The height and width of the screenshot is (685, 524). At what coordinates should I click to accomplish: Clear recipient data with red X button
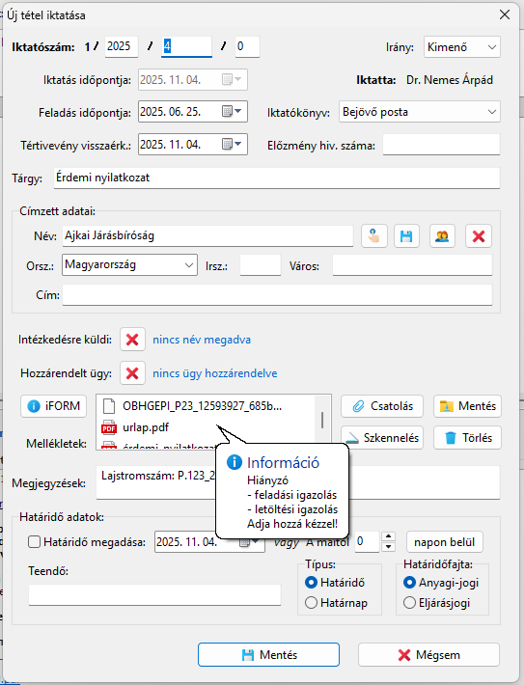pyautogui.click(x=479, y=236)
